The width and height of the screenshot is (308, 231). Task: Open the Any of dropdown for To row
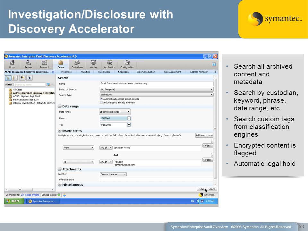[x=106, y=162]
